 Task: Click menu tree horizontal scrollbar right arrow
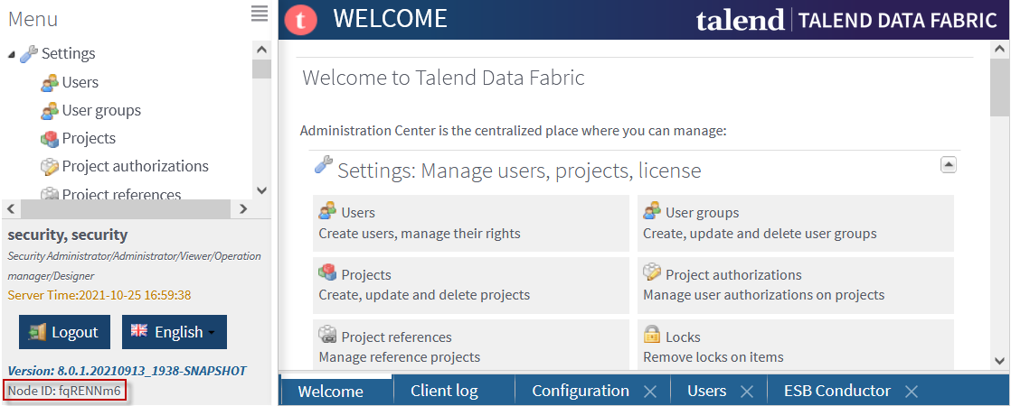pyautogui.click(x=242, y=208)
